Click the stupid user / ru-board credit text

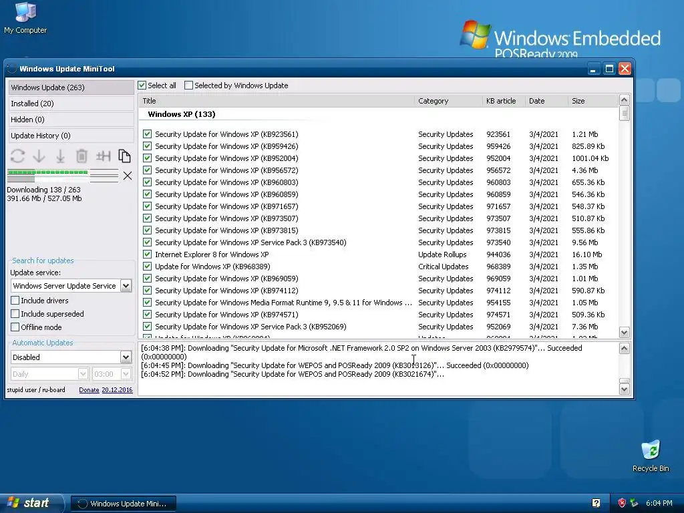tap(36, 390)
